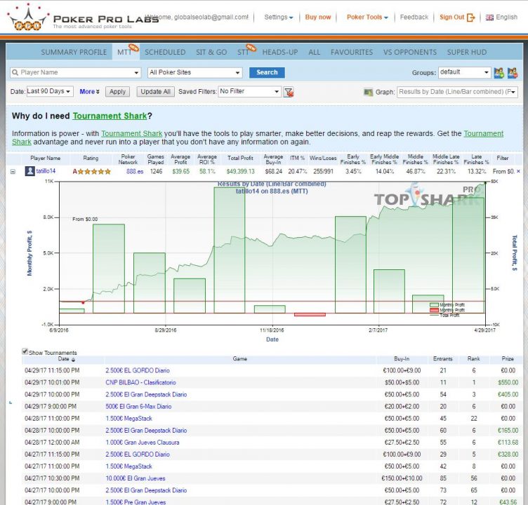The image size is (528, 505).
Task: Open the Last 90 Days date dropdown
Action: [49, 91]
